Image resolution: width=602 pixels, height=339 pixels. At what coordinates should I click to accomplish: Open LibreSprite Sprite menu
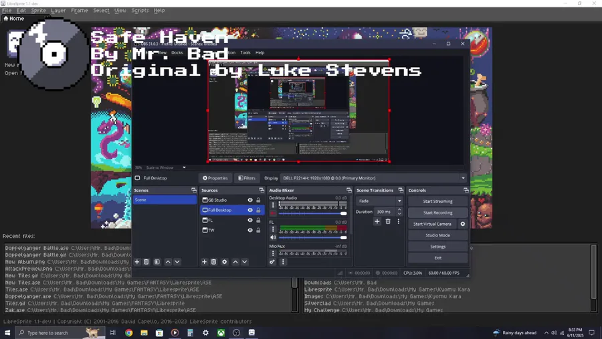[x=38, y=10]
